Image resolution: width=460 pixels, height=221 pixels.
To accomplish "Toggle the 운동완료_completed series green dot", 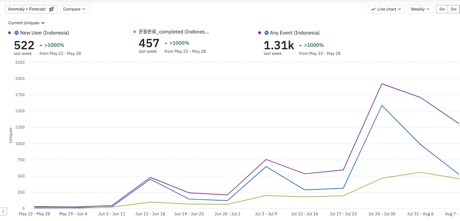I will point(135,32).
